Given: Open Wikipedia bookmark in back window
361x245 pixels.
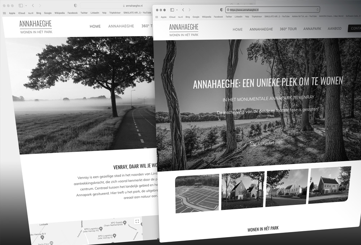Looking at the screenshot, I should click(x=60, y=13).
